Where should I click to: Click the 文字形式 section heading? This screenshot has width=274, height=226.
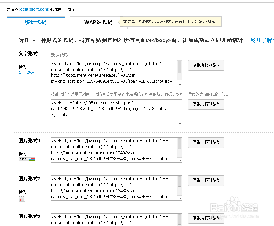click(x=28, y=54)
